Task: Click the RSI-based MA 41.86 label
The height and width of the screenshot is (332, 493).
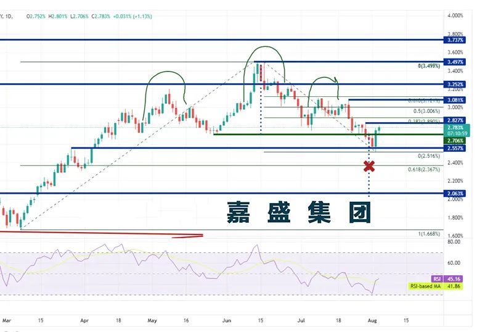Action: pyautogui.click(x=436, y=286)
